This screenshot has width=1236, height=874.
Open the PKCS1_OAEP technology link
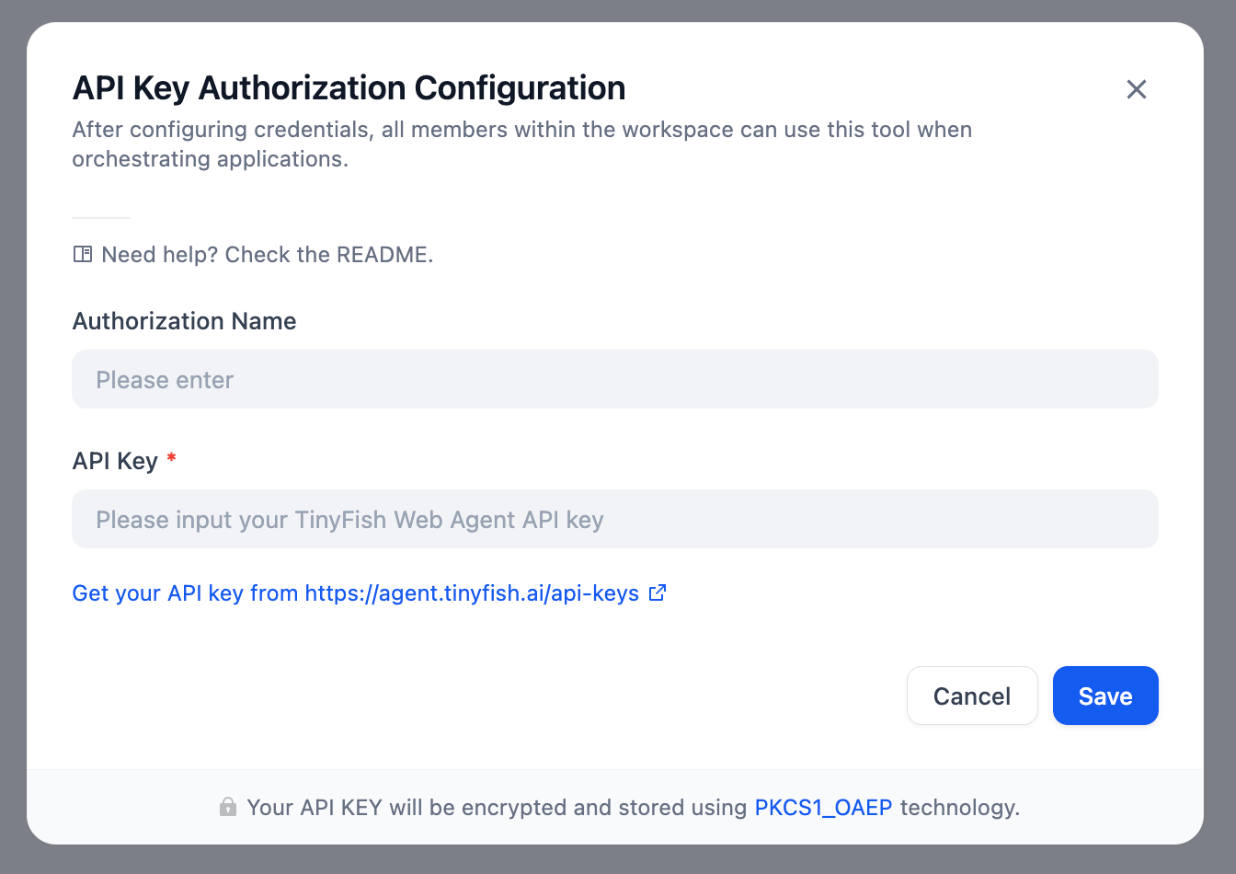tap(823, 808)
